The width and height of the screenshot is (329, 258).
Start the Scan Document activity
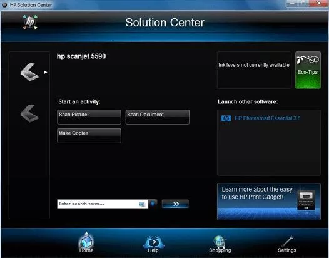(158, 117)
